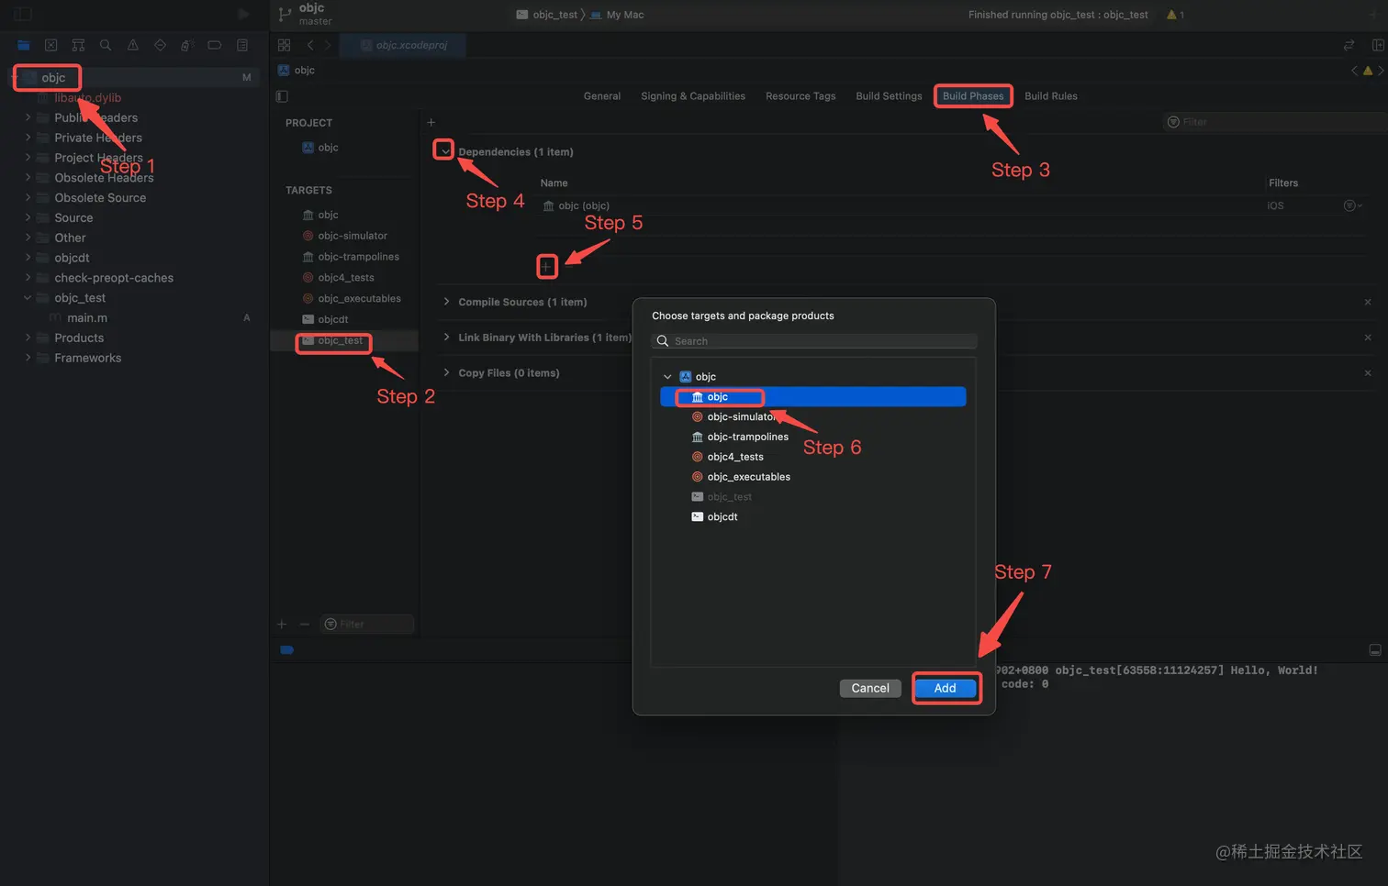Toggle the project and targets list sidebar
The width and height of the screenshot is (1388, 886).
pyautogui.click(x=283, y=96)
